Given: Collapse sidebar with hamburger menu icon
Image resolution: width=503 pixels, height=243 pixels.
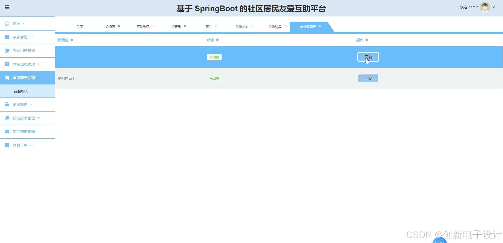Looking at the screenshot, I should point(7,7).
